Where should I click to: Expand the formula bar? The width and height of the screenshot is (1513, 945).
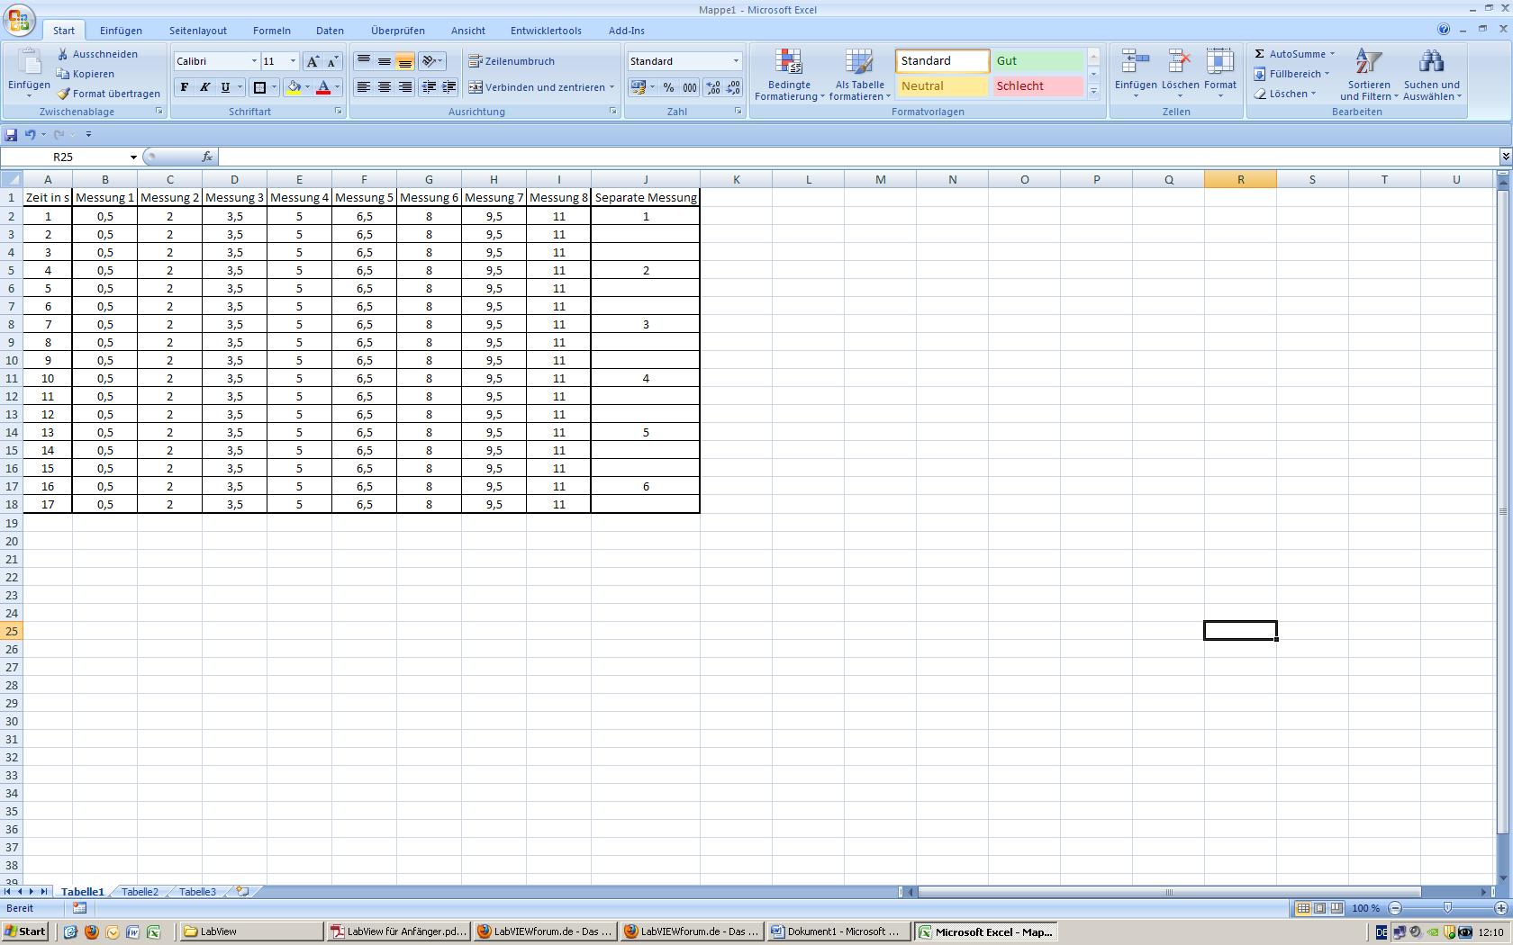(1505, 157)
